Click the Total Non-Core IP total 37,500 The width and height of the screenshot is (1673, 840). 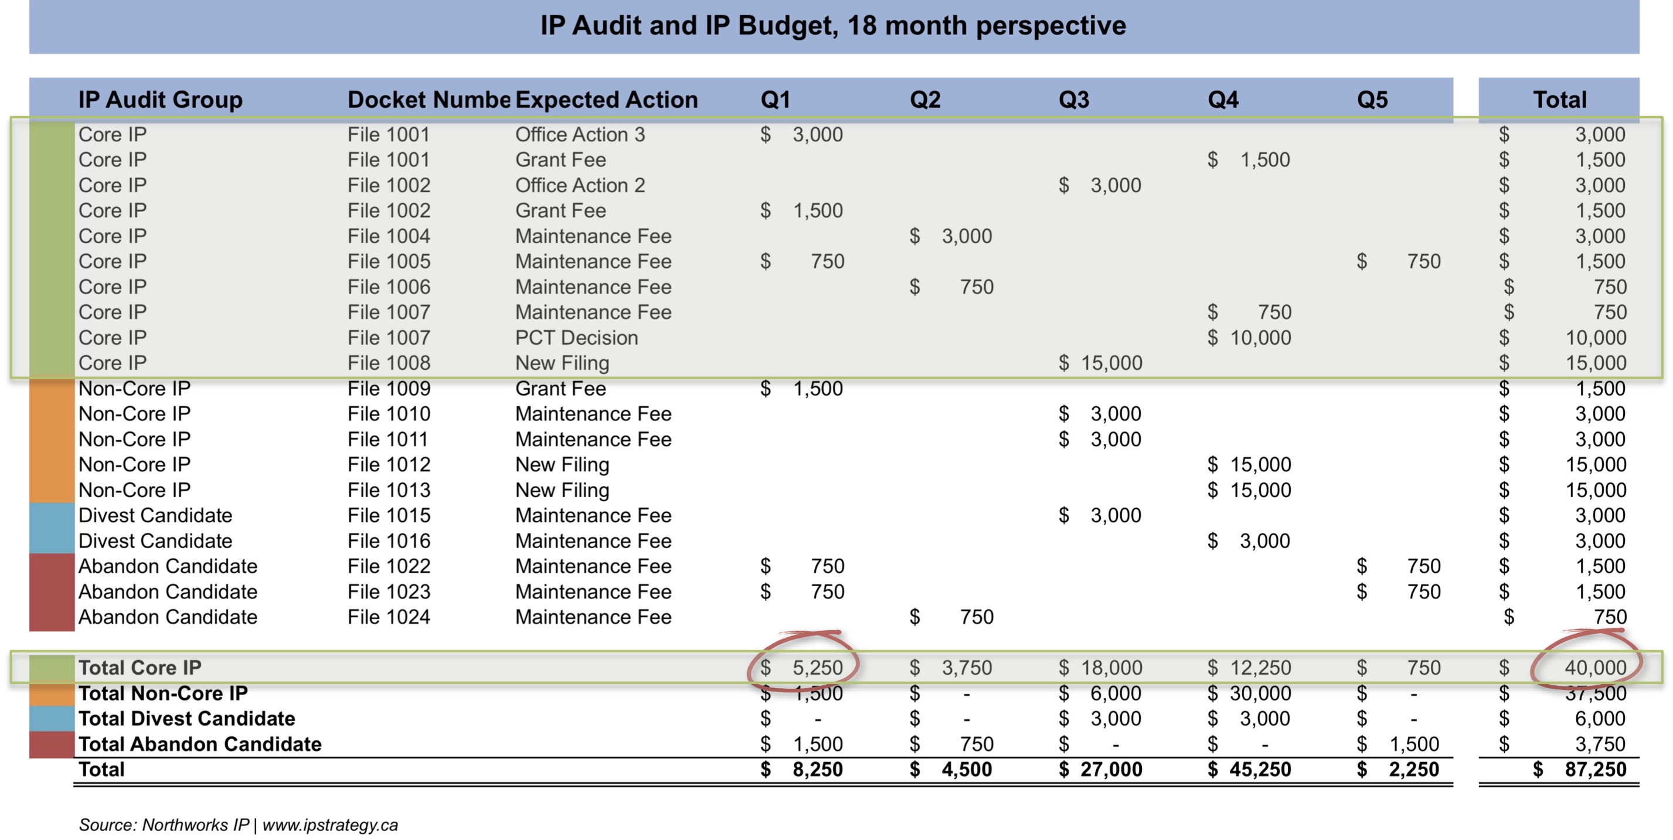1594,693
